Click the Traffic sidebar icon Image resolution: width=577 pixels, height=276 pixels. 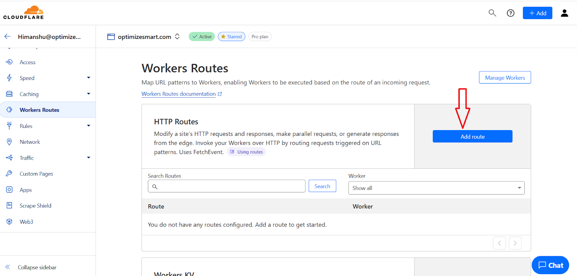(9, 157)
